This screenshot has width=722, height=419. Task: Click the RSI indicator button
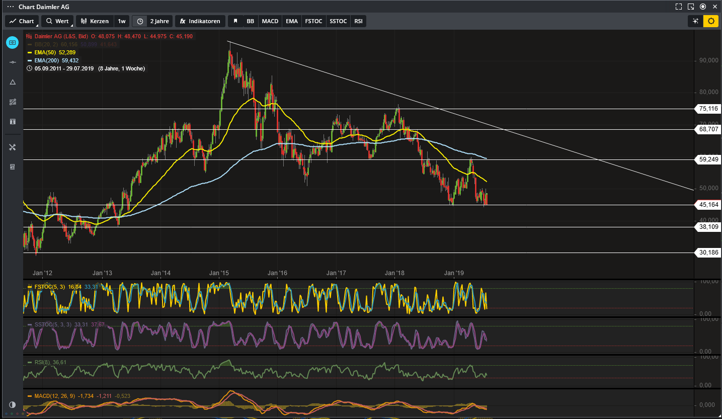[358, 21]
